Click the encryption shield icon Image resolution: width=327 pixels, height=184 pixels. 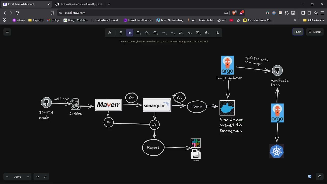coord(310,177)
